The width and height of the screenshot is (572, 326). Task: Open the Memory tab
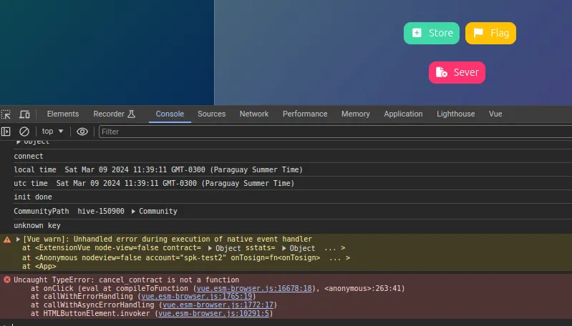(356, 114)
